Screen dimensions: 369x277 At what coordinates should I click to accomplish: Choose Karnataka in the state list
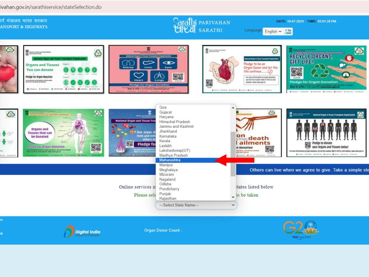[x=168, y=136]
